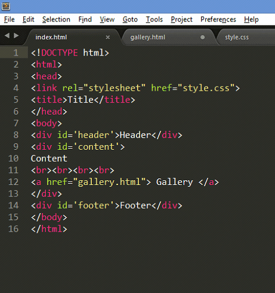
Task: Click the Gallery link text on line 12
Action: click(175, 183)
